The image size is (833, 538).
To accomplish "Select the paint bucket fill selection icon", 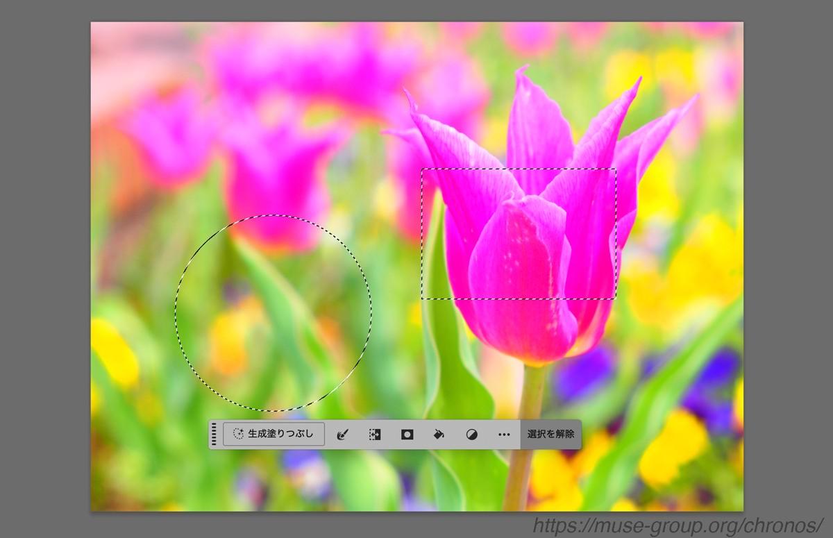I will (x=439, y=435).
